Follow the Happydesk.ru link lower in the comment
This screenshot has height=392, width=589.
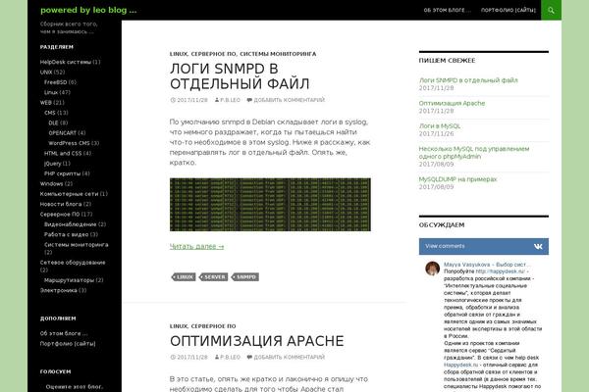click(x=461, y=365)
